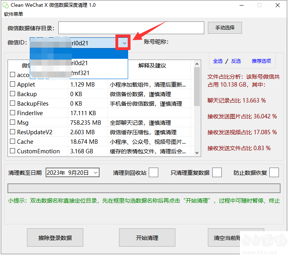
Task: Click the Msg size cell 758.235 MB
Action: click(86, 123)
